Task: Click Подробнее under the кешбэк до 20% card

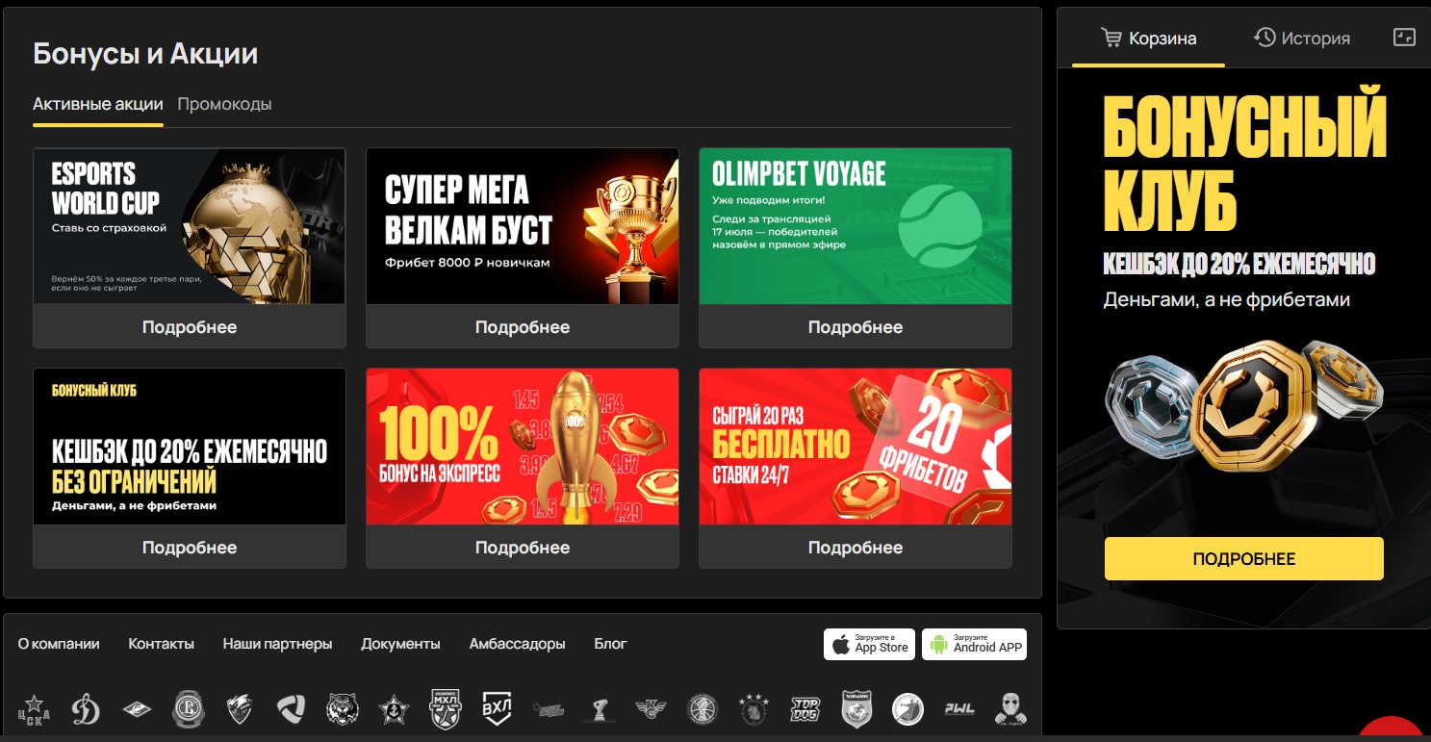Action: pos(190,548)
